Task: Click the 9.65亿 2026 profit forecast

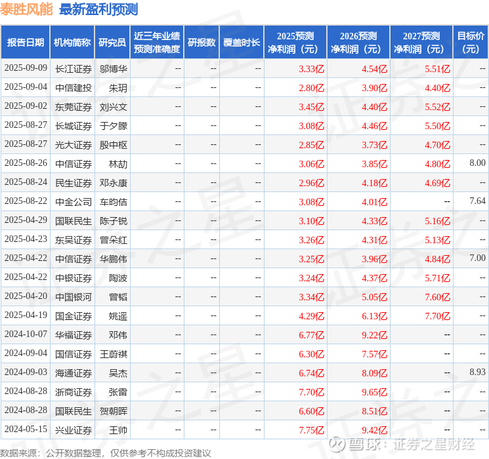Action: tap(374, 392)
